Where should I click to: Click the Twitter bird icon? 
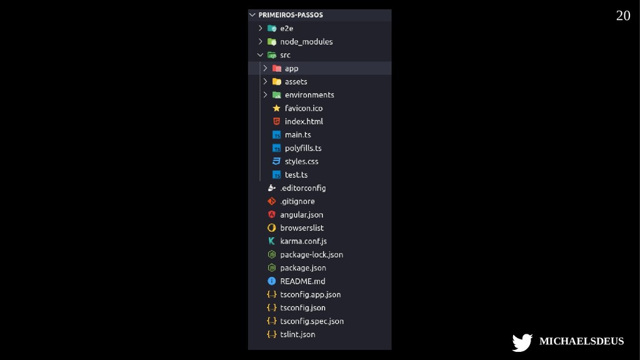click(x=522, y=342)
